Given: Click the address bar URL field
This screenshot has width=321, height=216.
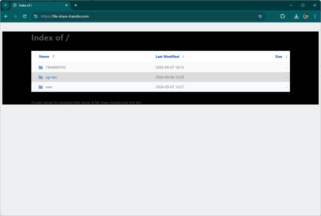Looking at the screenshot, I should 141,16.
